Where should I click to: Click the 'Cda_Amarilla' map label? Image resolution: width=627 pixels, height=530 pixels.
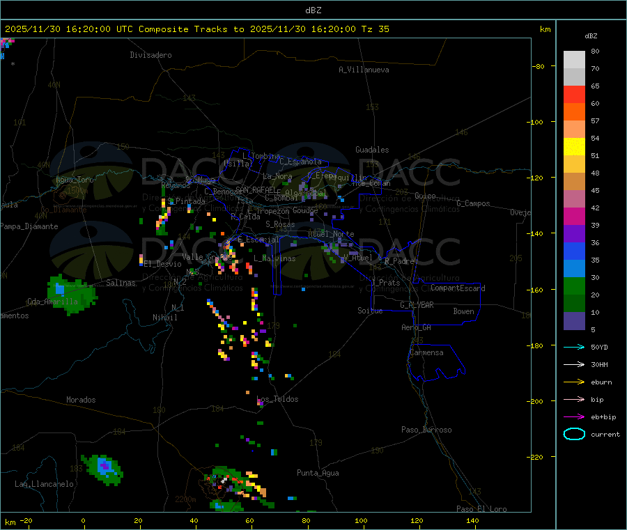coord(52,302)
